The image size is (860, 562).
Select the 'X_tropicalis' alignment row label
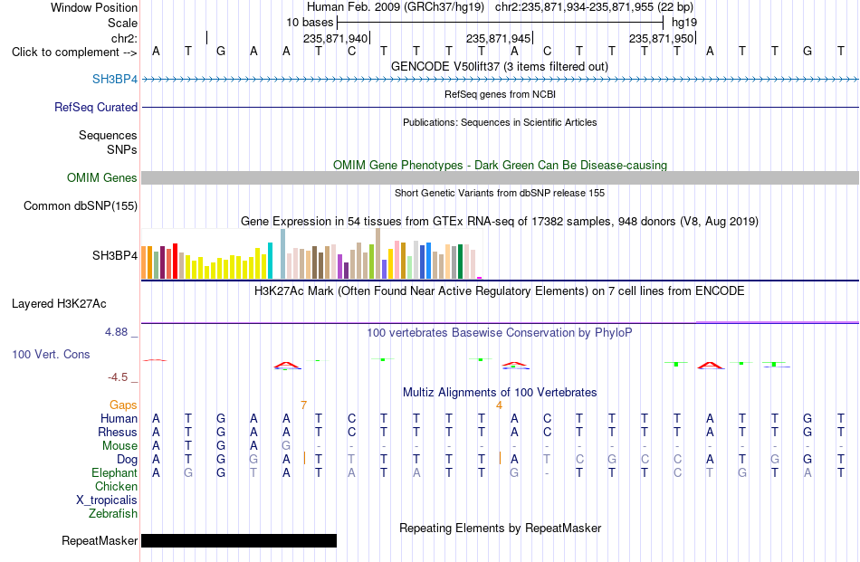107,500
